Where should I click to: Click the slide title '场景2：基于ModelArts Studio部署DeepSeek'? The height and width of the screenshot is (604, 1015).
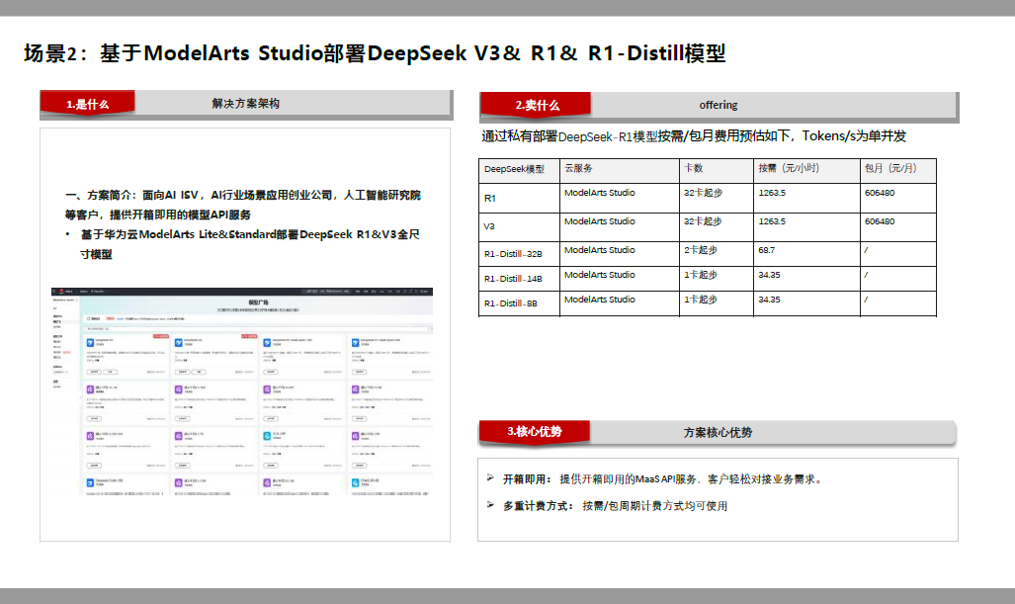[x=375, y=53]
